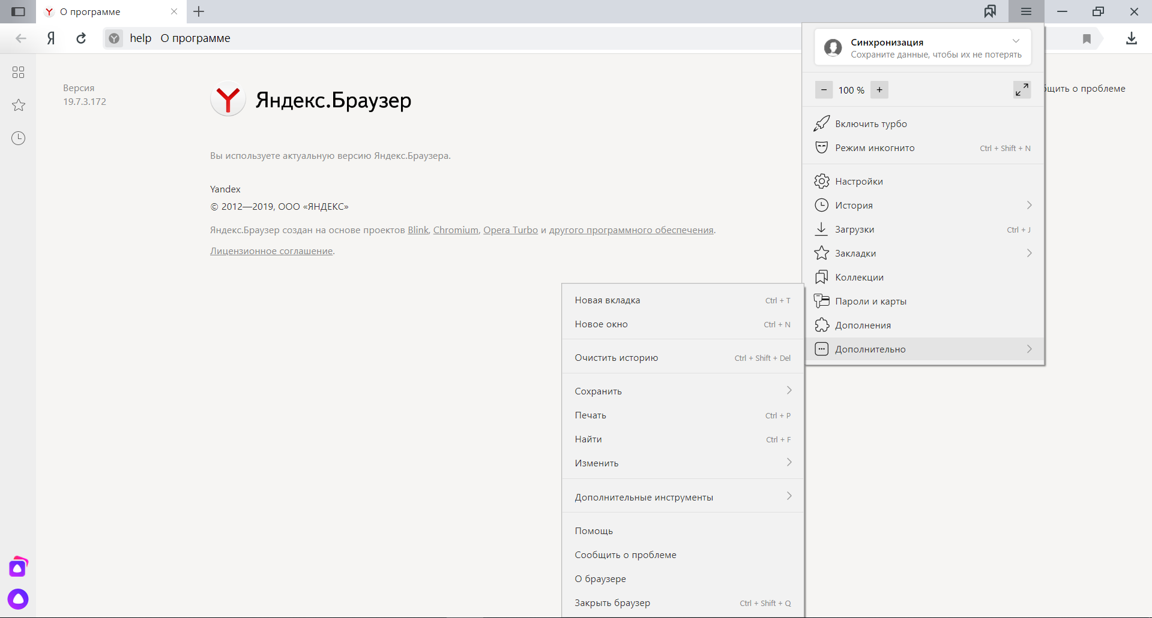Image resolution: width=1152 pixels, height=618 pixels.
Task: Expand Закладки submenu
Action: 924,253
